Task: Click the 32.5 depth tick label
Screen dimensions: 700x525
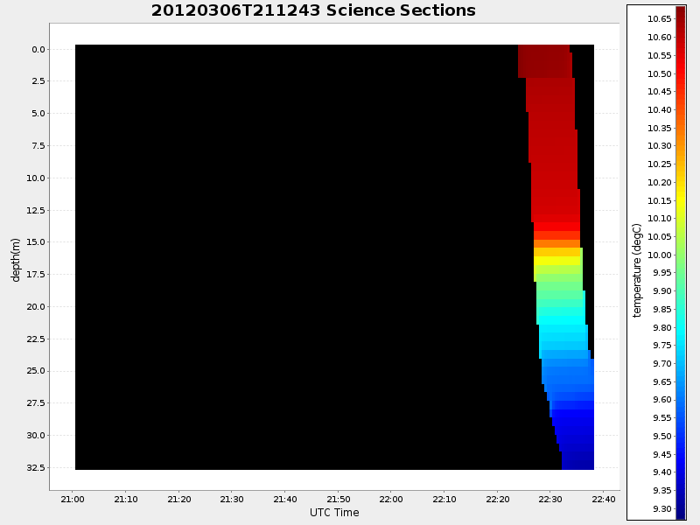Action: tap(36, 467)
